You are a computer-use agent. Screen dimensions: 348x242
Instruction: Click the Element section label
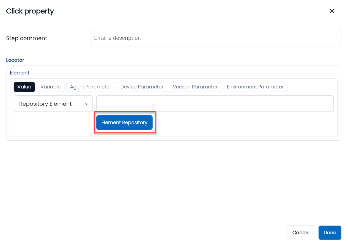[x=20, y=73]
